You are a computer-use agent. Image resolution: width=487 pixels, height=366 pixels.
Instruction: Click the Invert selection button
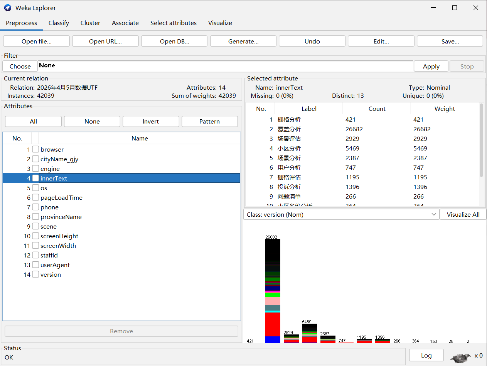pyautogui.click(x=151, y=121)
